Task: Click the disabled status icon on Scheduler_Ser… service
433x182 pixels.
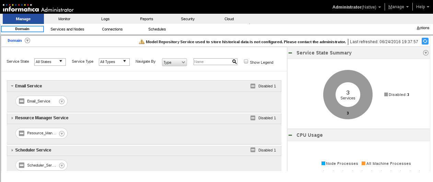Action: pos(22,165)
